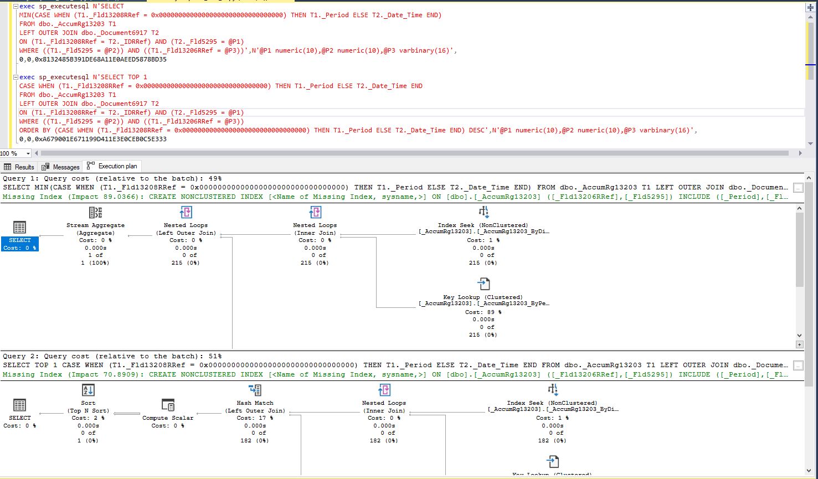Select the Stream Aggregate operator icon
This screenshot has height=479, width=818.
click(x=95, y=213)
